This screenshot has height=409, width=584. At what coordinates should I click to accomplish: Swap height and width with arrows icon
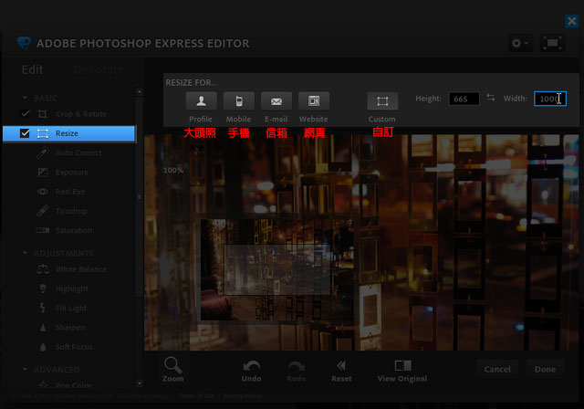491,98
